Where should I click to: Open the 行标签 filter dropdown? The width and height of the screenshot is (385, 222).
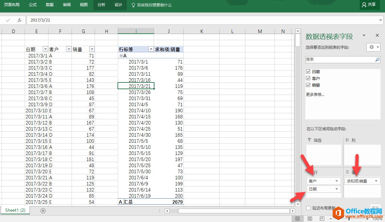(x=151, y=49)
